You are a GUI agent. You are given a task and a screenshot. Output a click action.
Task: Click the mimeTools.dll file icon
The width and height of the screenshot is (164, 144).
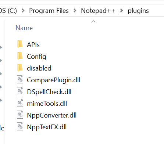click(x=20, y=103)
